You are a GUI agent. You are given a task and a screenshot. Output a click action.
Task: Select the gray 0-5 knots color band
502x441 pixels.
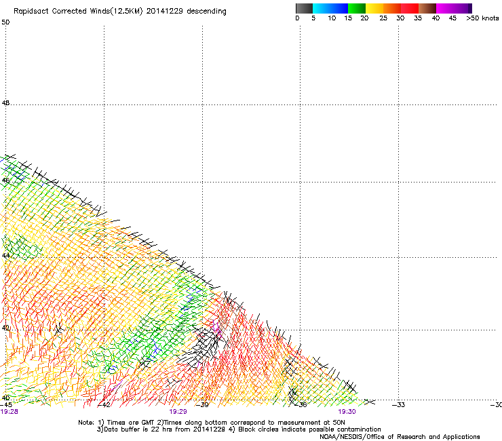click(x=304, y=8)
